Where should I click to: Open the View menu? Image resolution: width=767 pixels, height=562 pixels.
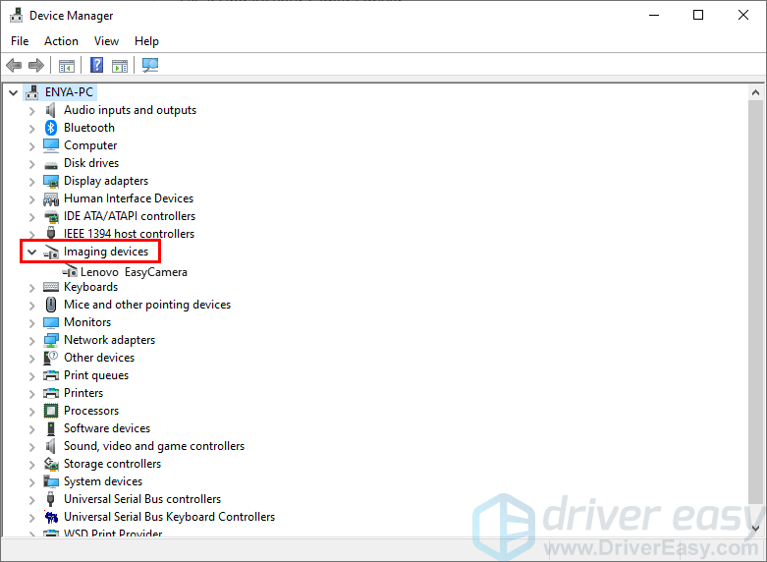[106, 41]
